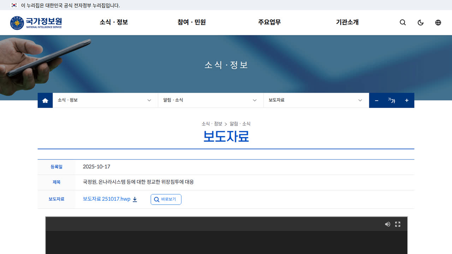Toggle dark mode with the moon icon
The image size is (452, 254).
tap(421, 23)
